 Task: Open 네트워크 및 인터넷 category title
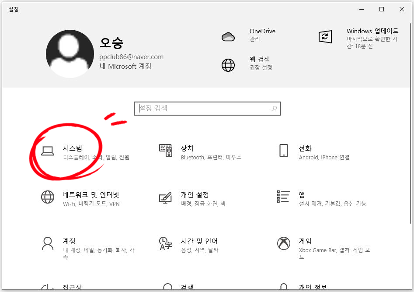pos(91,195)
